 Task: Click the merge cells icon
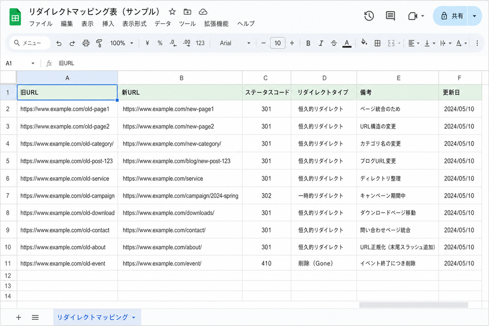pos(391,43)
